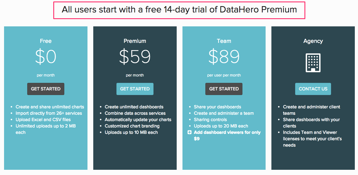Click 'Sharing controls' in the Team plan

point(210,120)
